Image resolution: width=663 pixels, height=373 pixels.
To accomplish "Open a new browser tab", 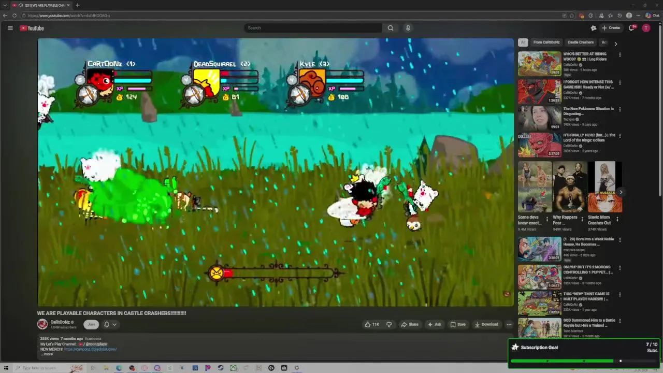I will (x=78, y=5).
